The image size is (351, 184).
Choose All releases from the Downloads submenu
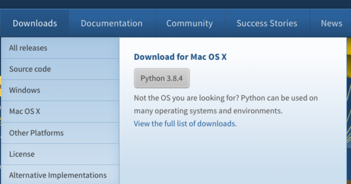pos(28,48)
